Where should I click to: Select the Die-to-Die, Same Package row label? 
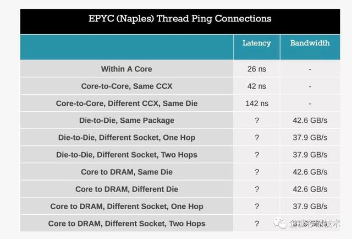pos(127,121)
